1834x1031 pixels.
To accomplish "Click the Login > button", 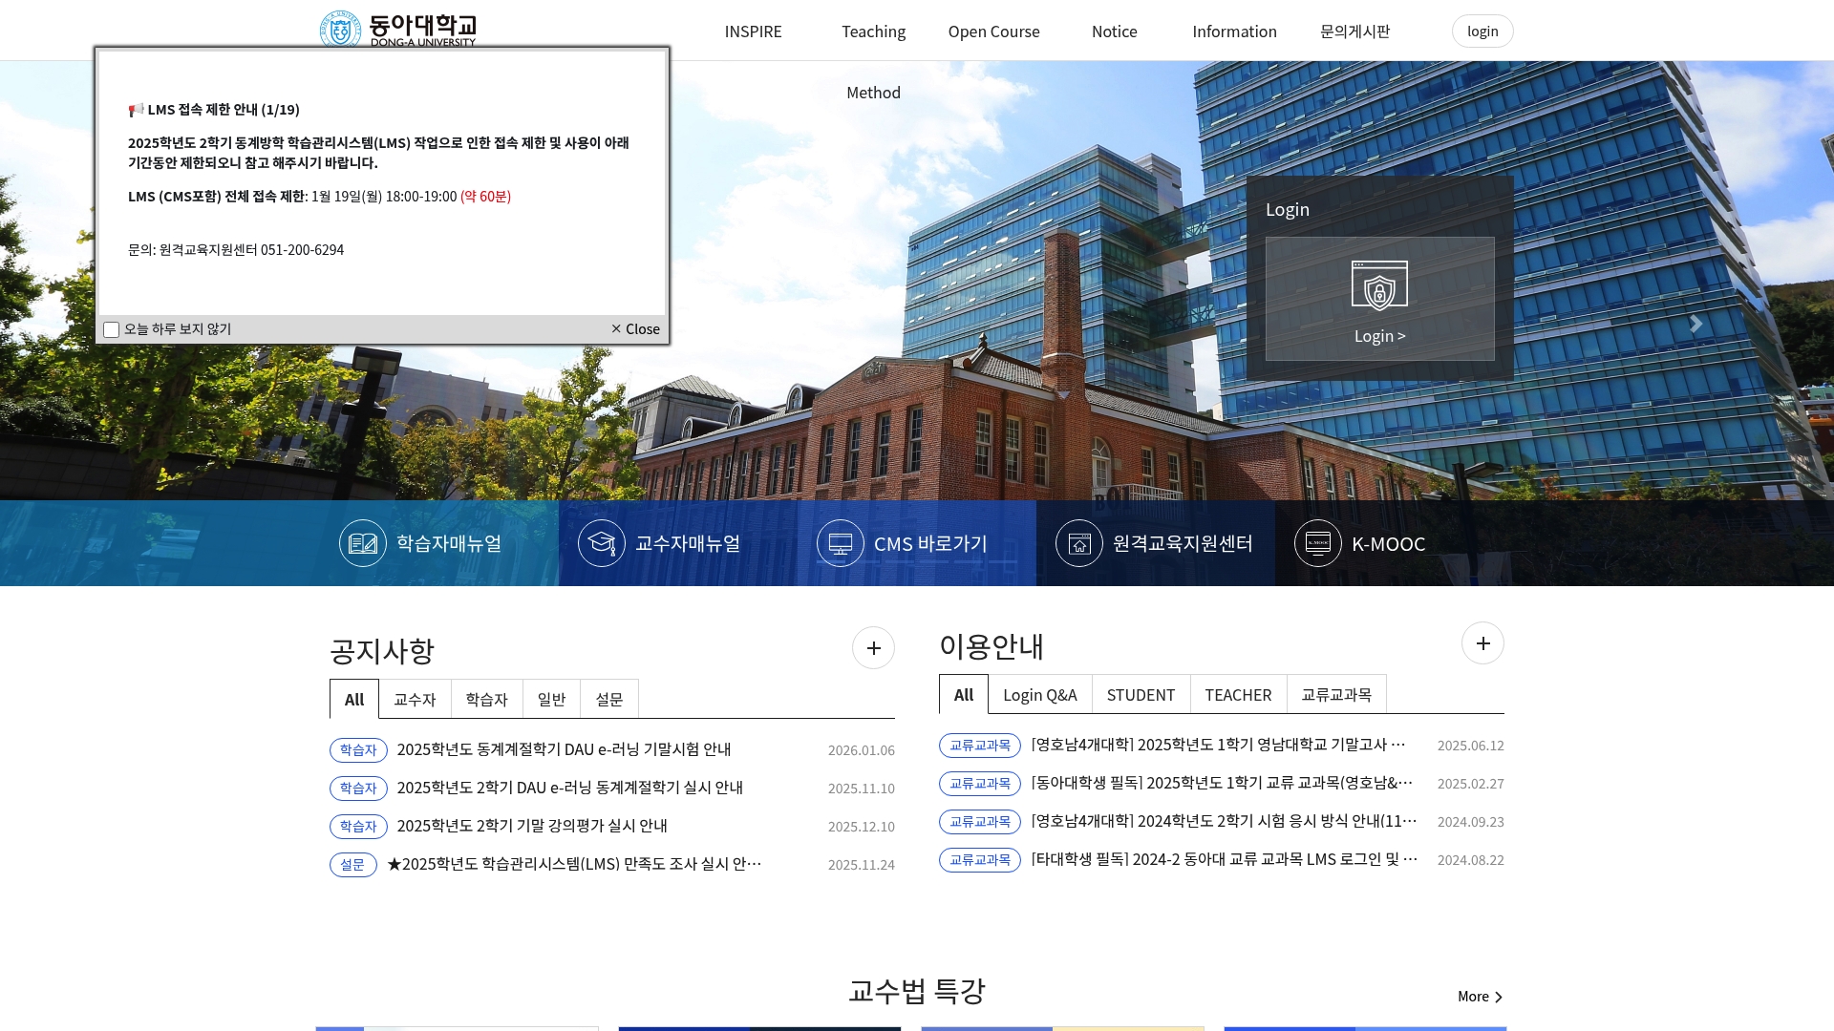I will [1378, 335].
